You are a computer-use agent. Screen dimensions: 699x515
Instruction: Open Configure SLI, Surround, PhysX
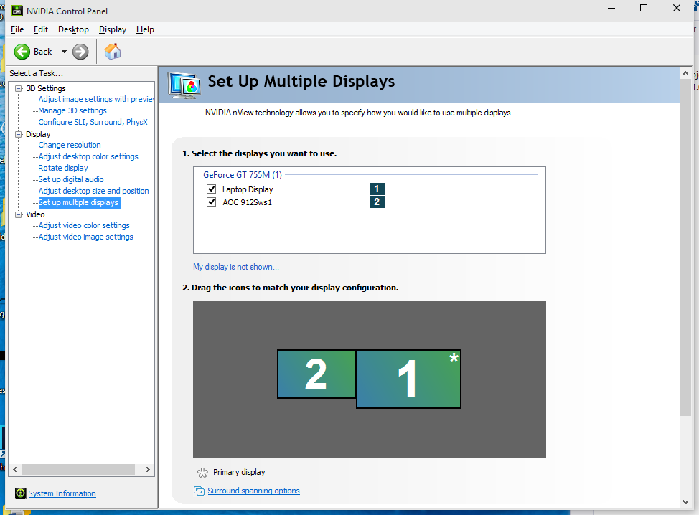pyautogui.click(x=93, y=122)
